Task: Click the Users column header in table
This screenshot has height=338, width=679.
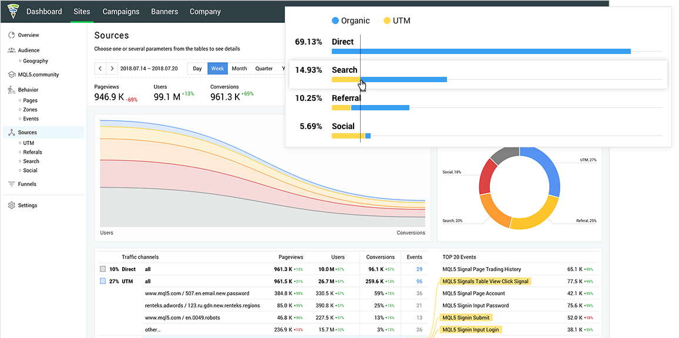Action: click(338, 257)
